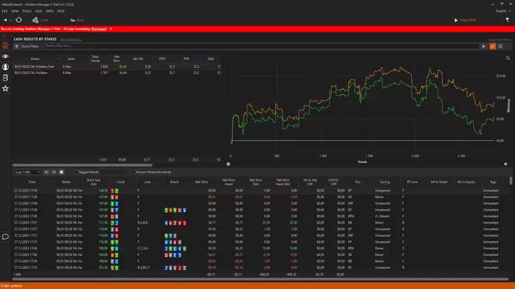This screenshot has height=289, width=515.
Task: Click inside the Build a filter here field
Action: tap(262, 46)
